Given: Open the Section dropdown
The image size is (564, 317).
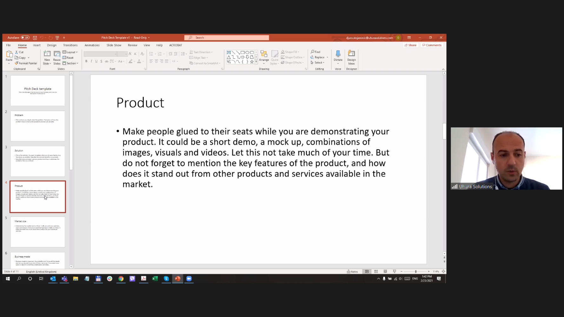Looking at the screenshot, I should pyautogui.click(x=70, y=63).
